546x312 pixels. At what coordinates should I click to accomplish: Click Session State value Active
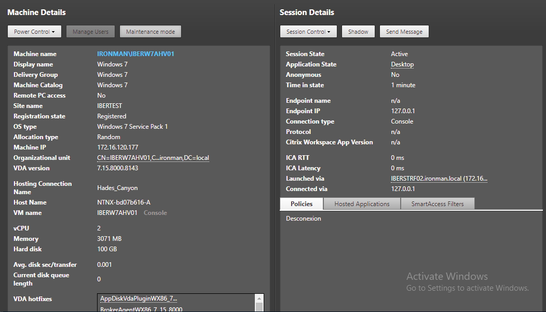pos(400,54)
